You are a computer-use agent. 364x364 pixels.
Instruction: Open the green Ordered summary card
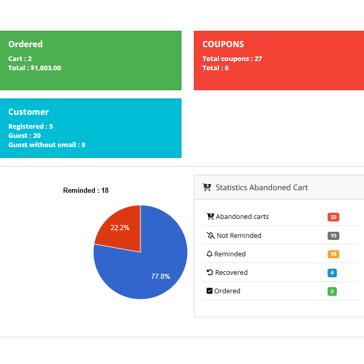[x=90, y=60]
